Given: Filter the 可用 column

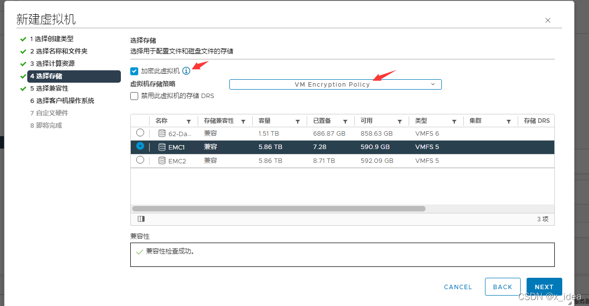Looking at the screenshot, I should 400,121.
